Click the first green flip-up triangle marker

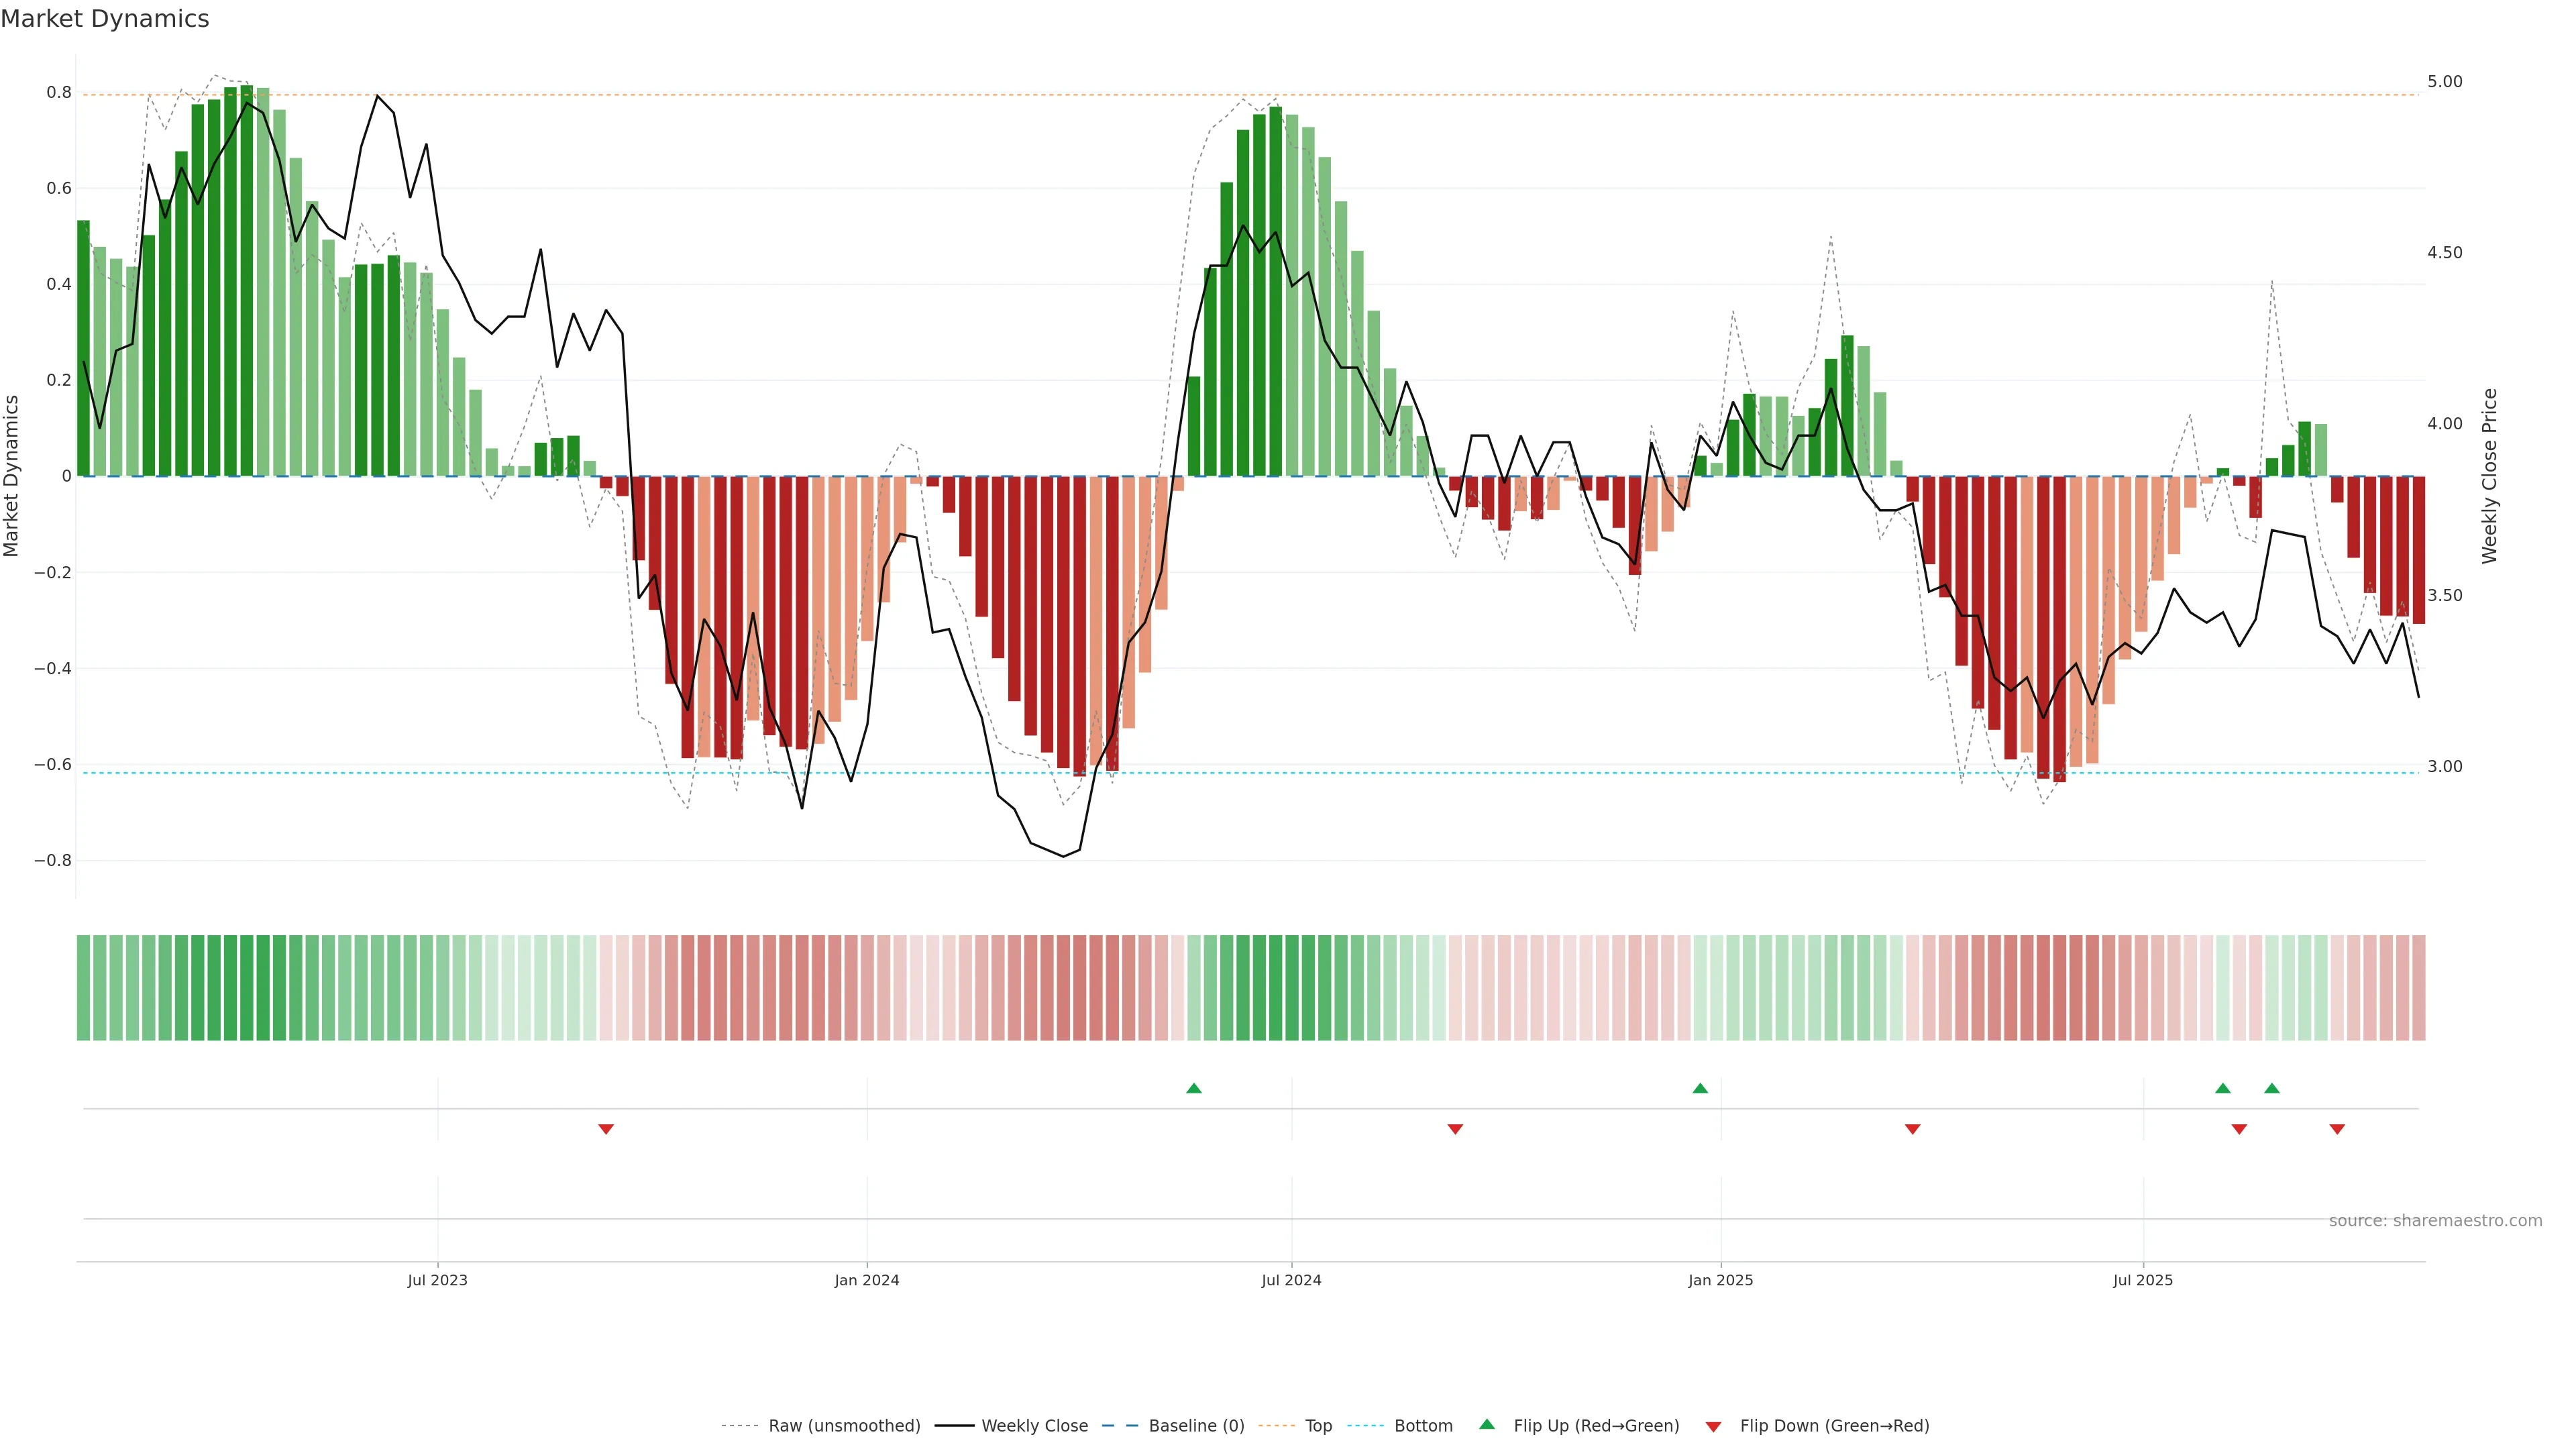pos(1193,1088)
